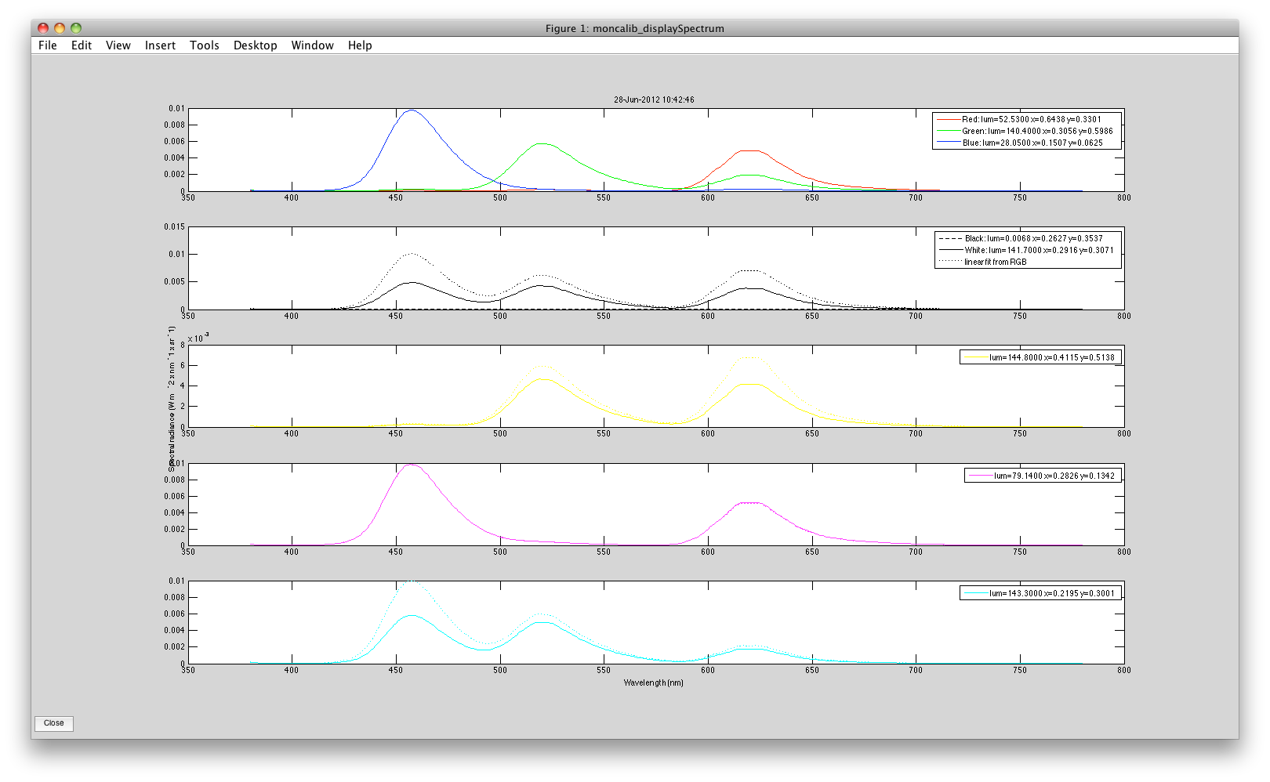The width and height of the screenshot is (1270, 782).
Task: Click the magenta lum=79.1400 legend box
Action: tap(1043, 476)
